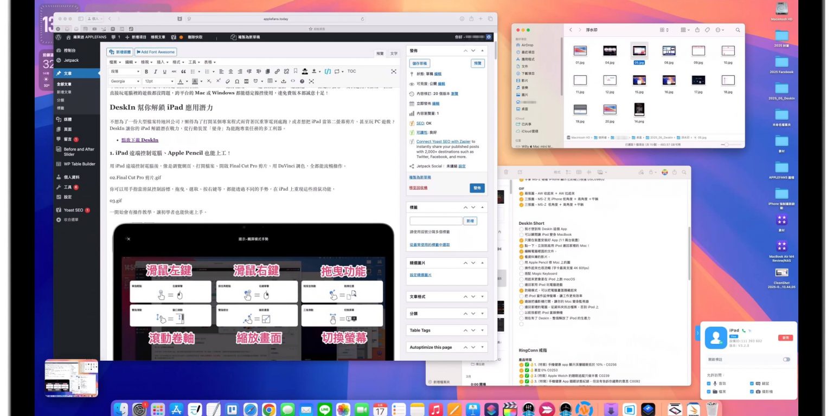Select the 04.jpg thumbnail in Finder
Image resolution: width=833 pixels, height=416 pixels.
point(610,51)
